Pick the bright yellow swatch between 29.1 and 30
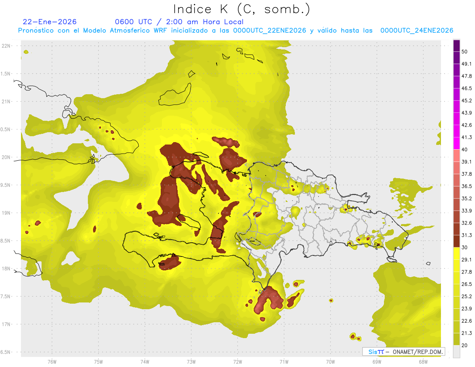Screen dimensions: 475x367 456,253
